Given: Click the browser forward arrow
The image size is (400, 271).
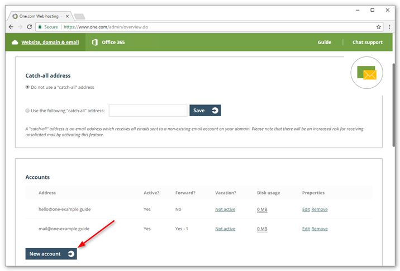Looking at the screenshot, I should pos(20,27).
